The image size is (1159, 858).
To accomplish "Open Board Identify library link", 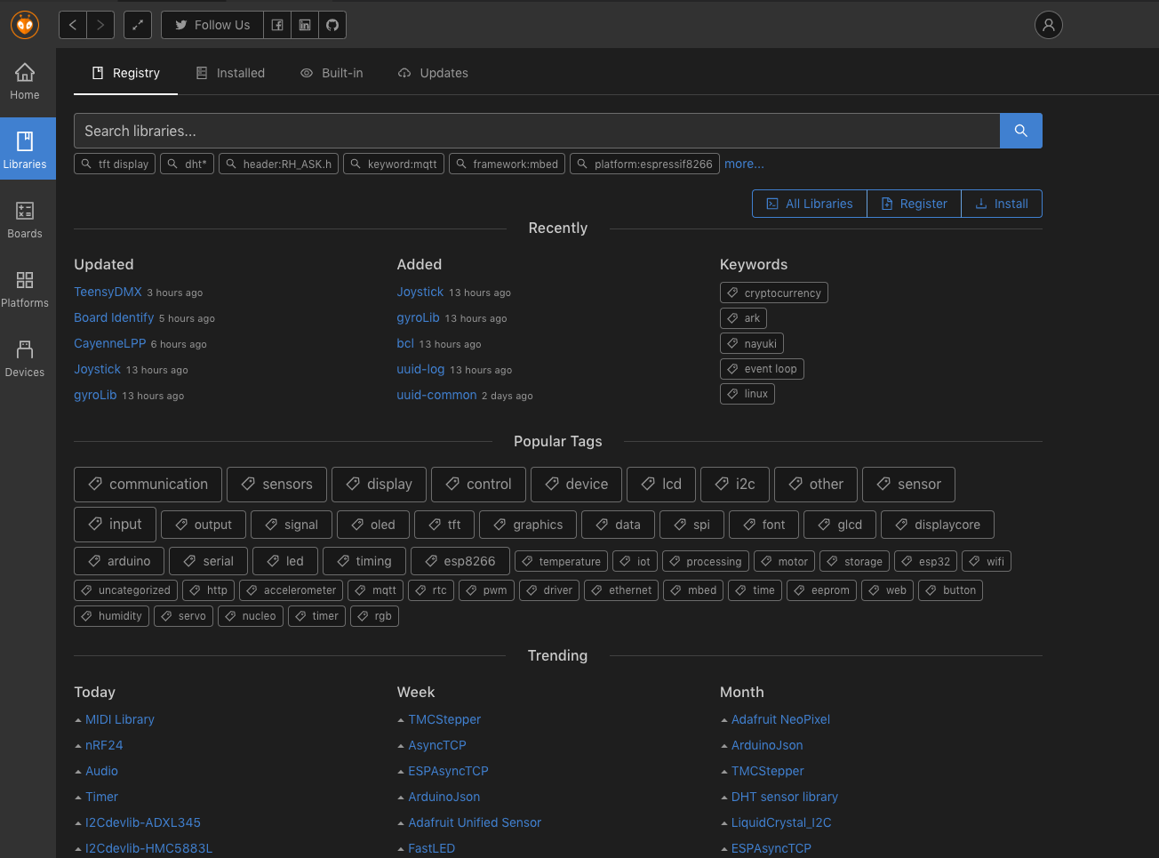I will [114, 317].
